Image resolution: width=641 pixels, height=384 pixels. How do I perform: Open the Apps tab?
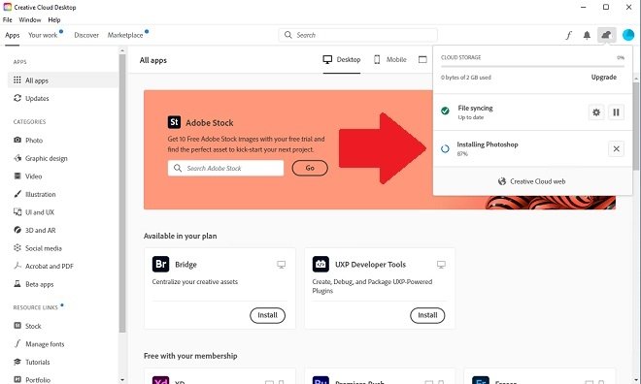13,35
